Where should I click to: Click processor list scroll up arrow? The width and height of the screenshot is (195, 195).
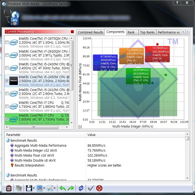pyautogui.click(x=71, y=38)
